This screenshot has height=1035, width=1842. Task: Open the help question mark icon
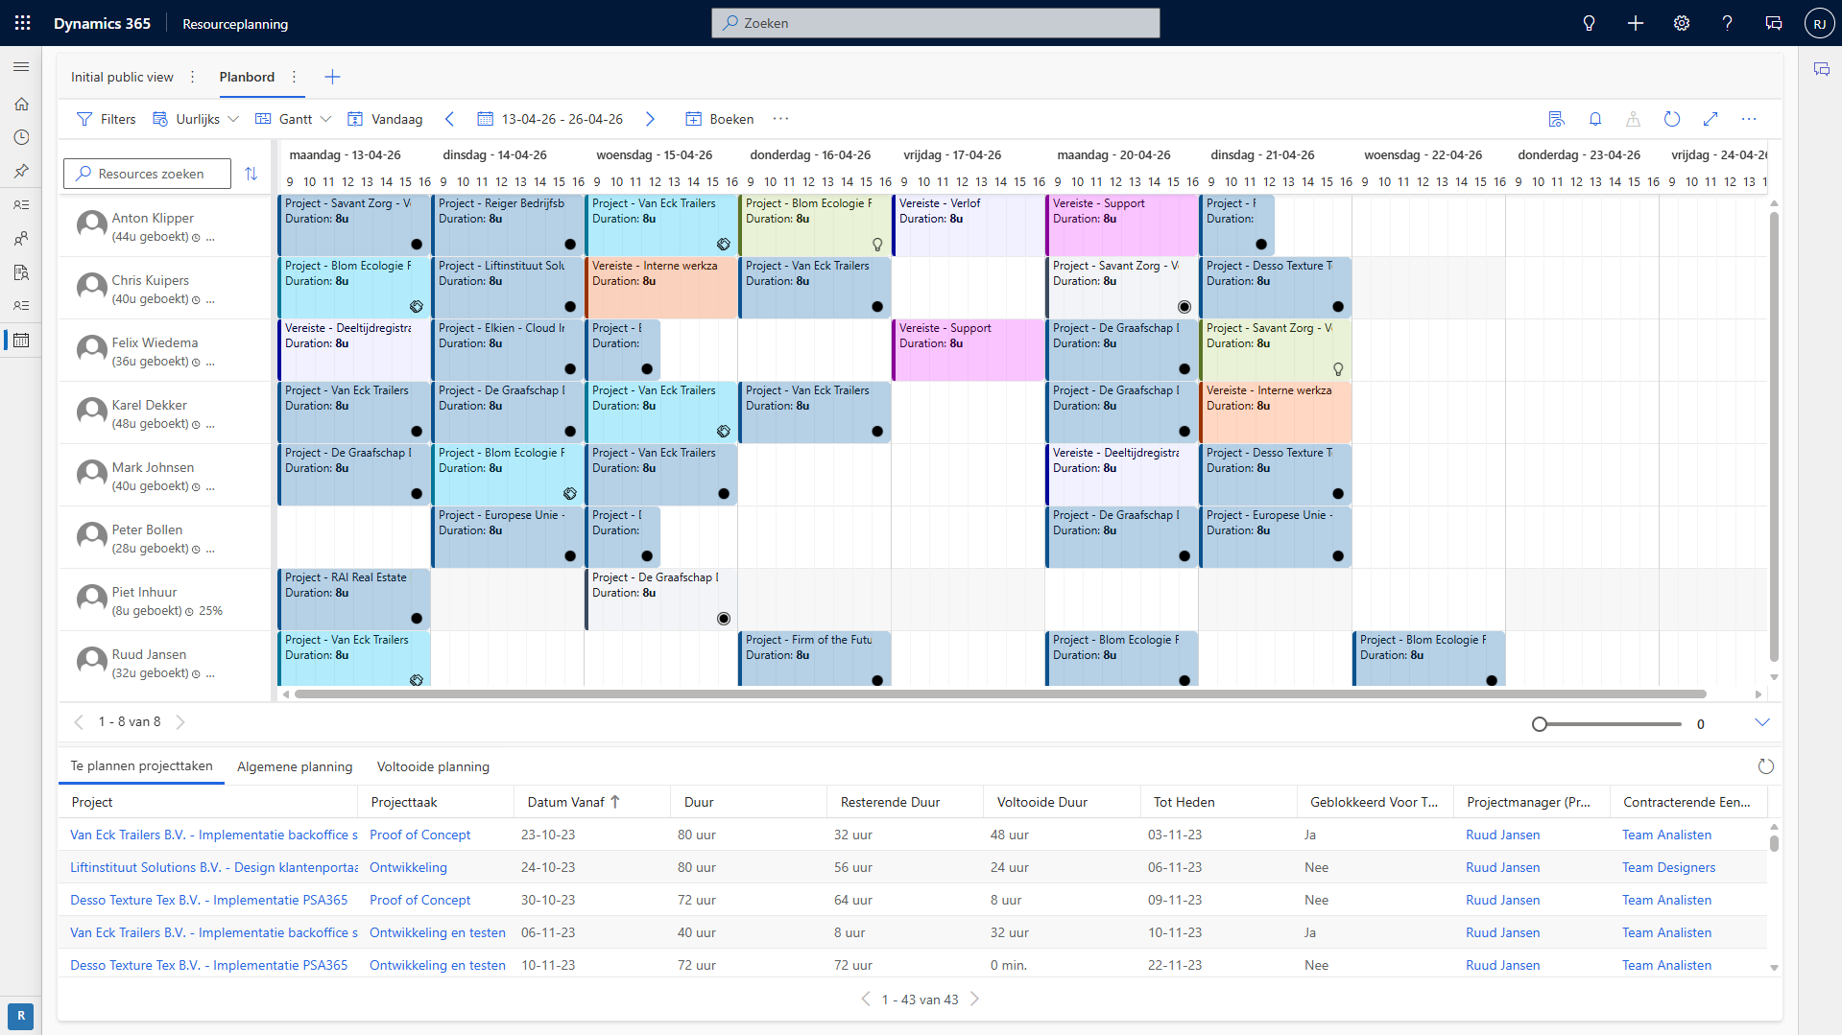(x=1727, y=23)
